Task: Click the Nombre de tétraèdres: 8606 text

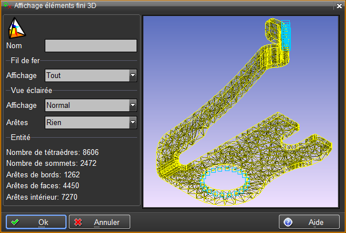Action: (x=53, y=152)
